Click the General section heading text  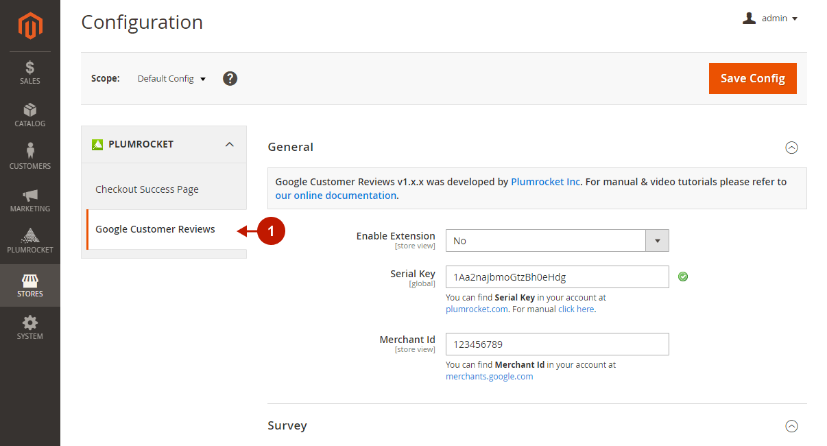point(291,147)
